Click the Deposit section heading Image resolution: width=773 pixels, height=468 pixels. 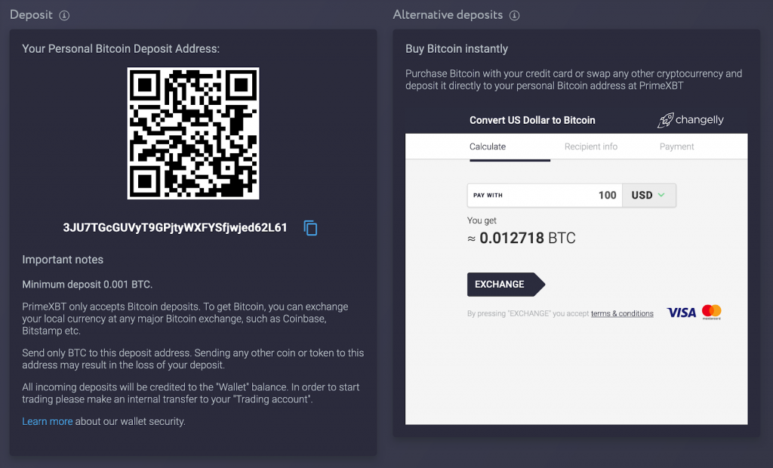click(32, 15)
